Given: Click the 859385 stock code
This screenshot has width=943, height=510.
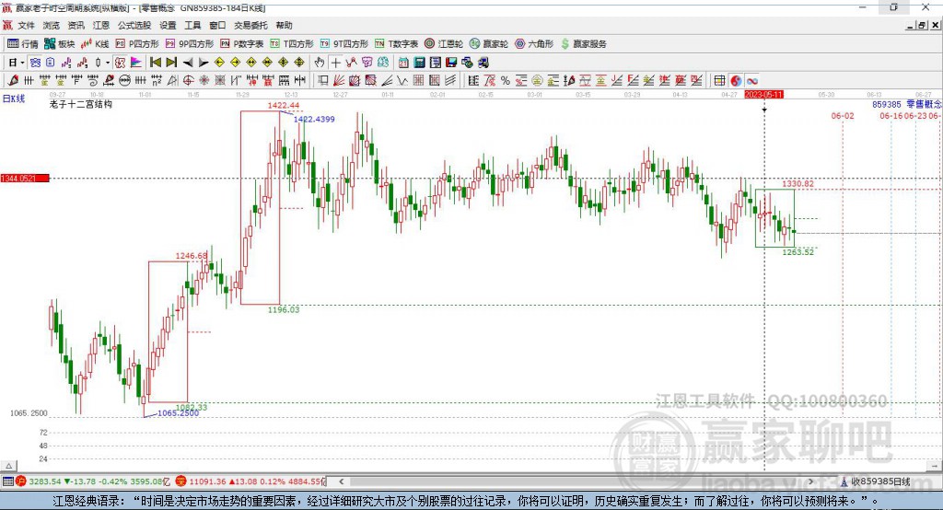Looking at the screenshot, I should [887, 104].
